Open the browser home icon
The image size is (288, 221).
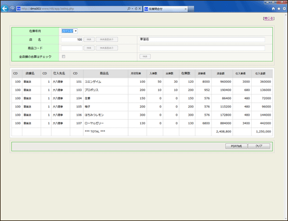point(274,9)
